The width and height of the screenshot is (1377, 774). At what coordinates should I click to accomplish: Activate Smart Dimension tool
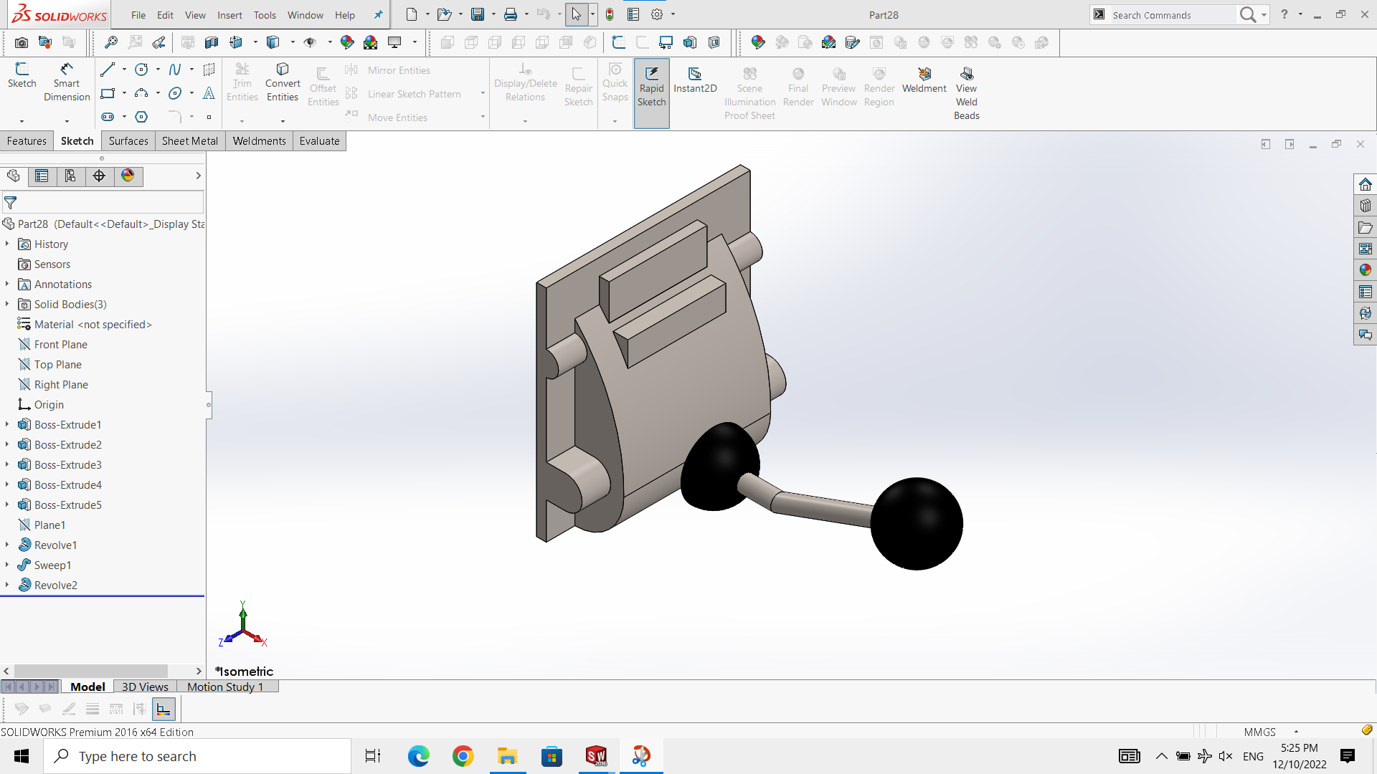[67, 82]
